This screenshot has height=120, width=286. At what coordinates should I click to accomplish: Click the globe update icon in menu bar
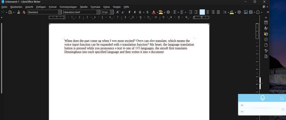coord(264,7)
